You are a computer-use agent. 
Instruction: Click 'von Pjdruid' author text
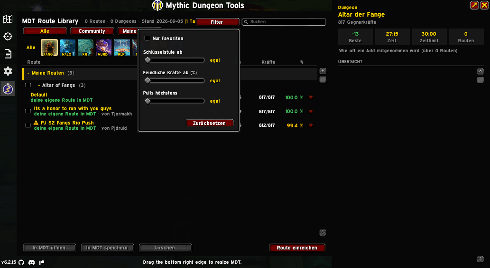click(x=114, y=128)
